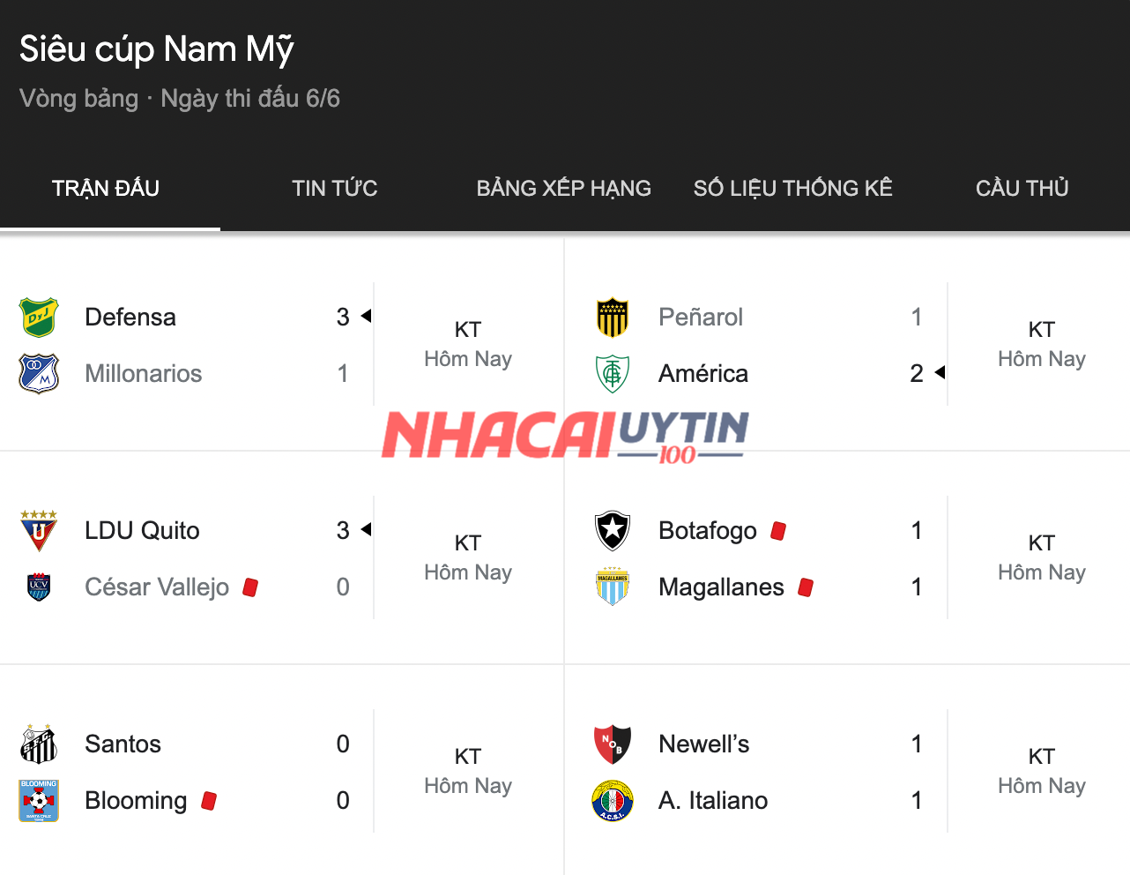Click the Santos club crest
This screenshot has width=1130, height=875.
[39, 744]
